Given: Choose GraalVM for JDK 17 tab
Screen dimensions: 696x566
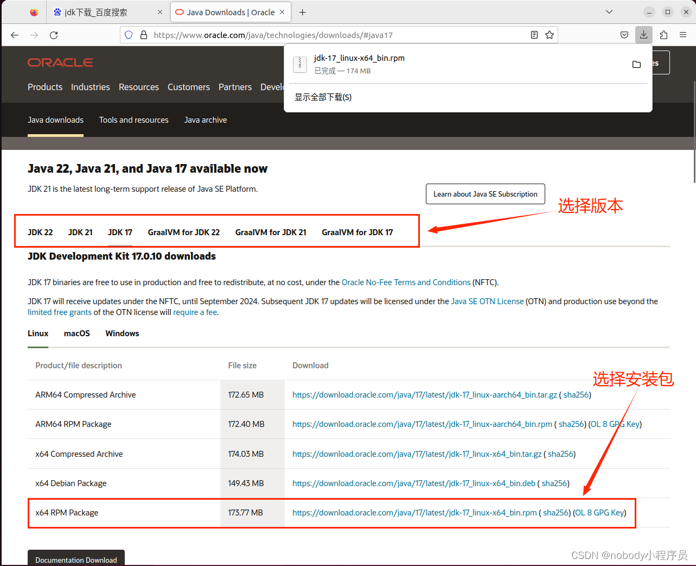Looking at the screenshot, I should coord(357,232).
